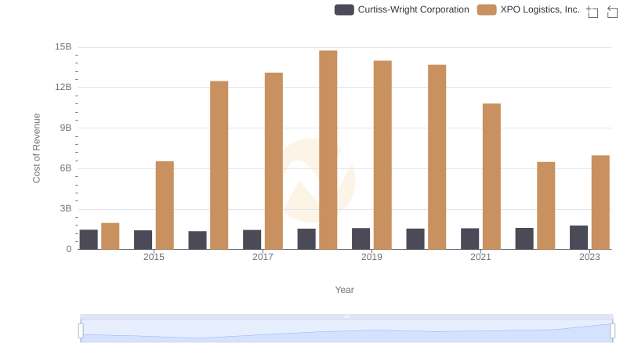Click the dark Curtiss-Wright legend swatch
This screenshot has height=361, width=627.
point(344,9)
